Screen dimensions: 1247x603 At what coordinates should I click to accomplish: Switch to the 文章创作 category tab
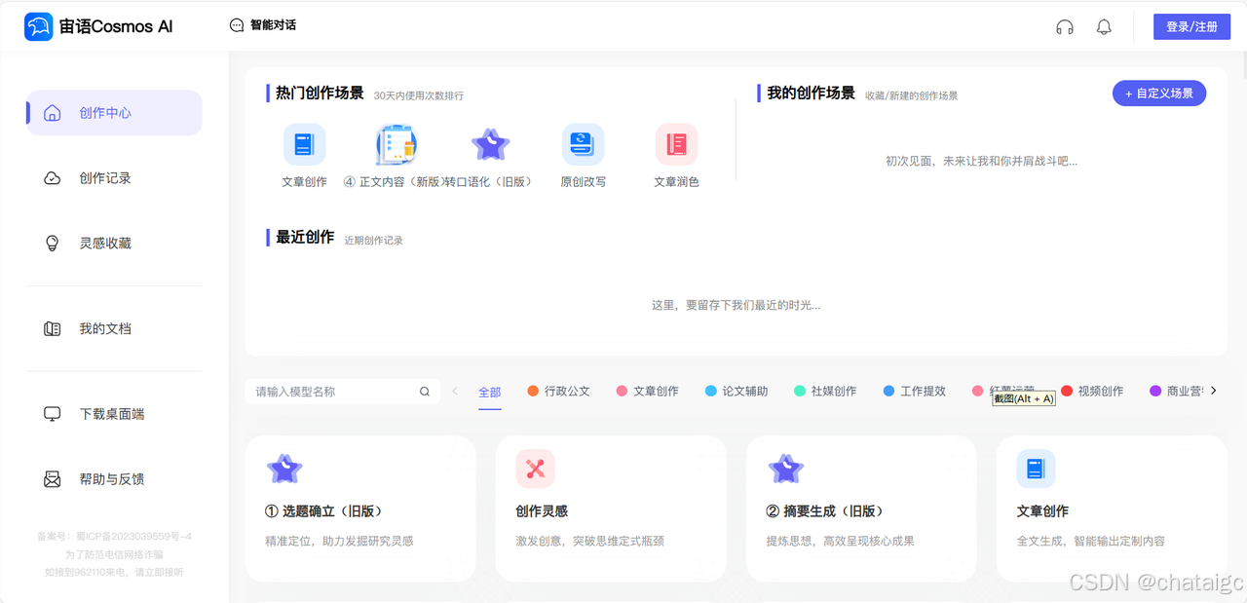coord(647,391)
